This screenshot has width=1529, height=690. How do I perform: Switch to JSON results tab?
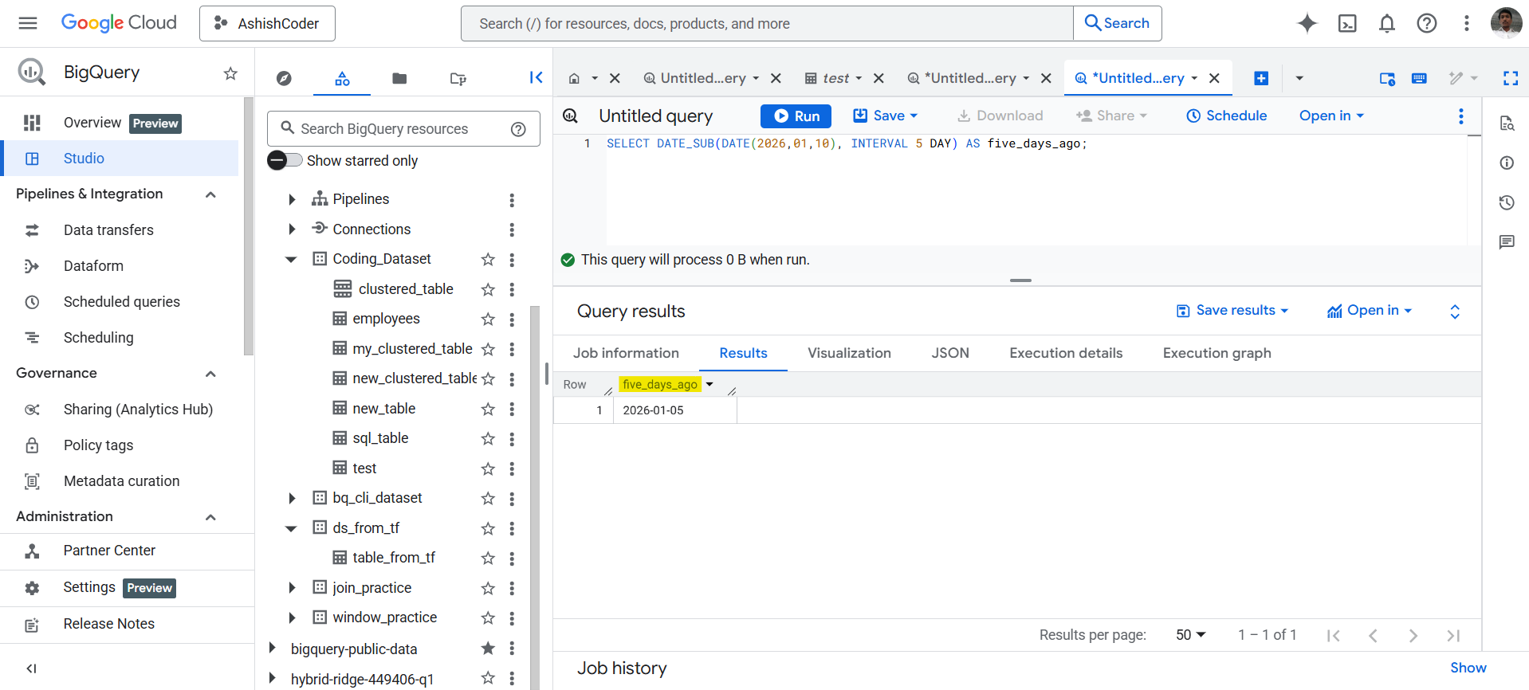coord(950,353)
